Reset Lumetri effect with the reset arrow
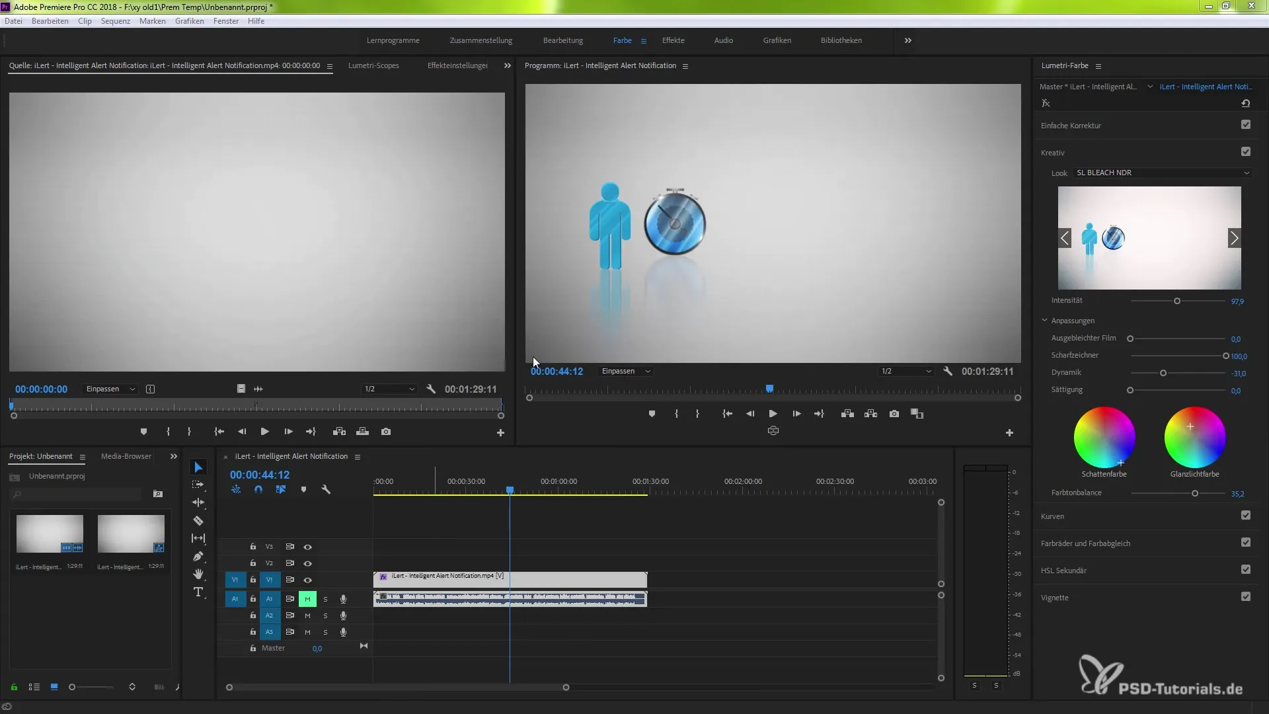The width and height of the screenshot is (1269, 714). click(x=1246, y=103)
